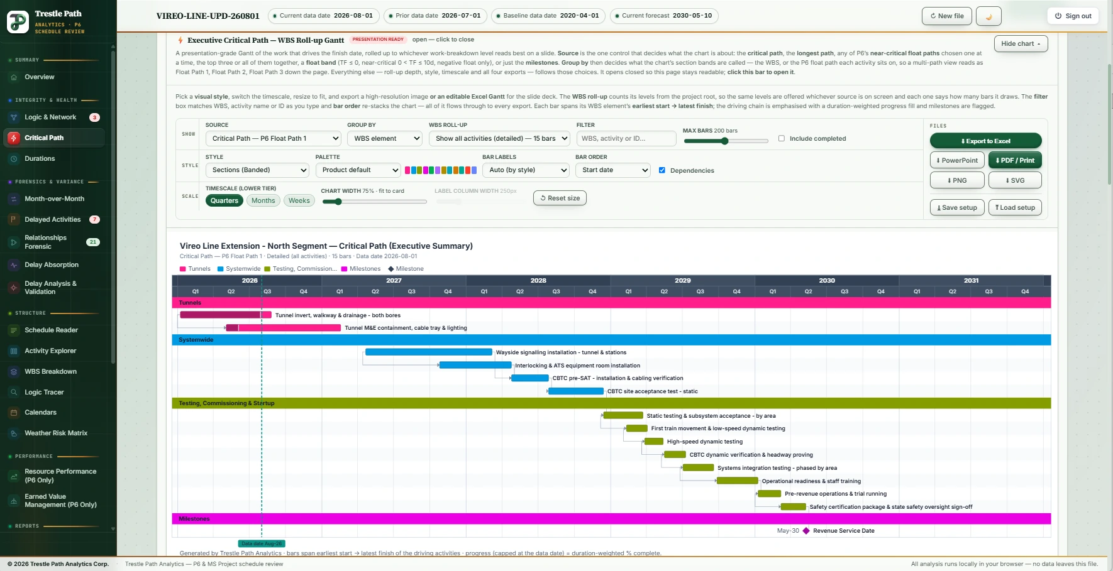
Task: Click the Logic & Network graph icon
Action: 14,117
